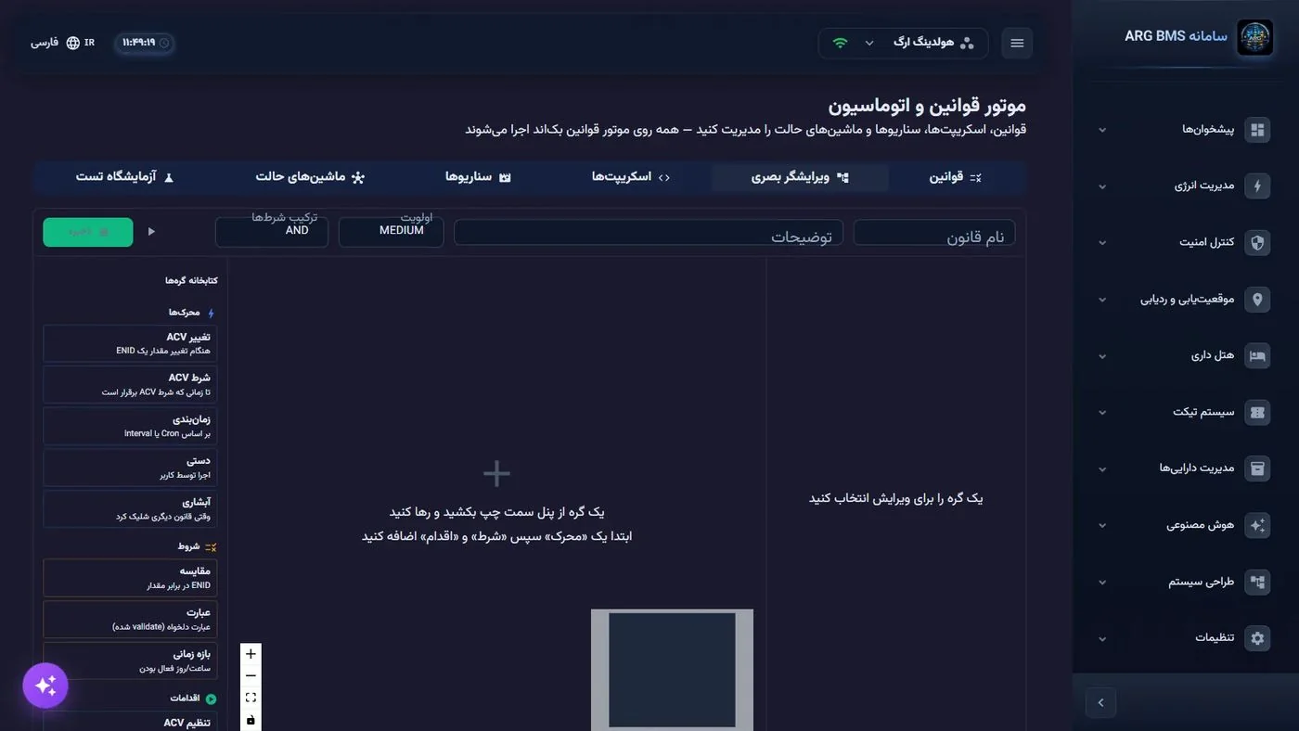Viewport: 1299px width, 731px height.
Task: Open the purple AI assistant floating button
Action: [45, 686]
